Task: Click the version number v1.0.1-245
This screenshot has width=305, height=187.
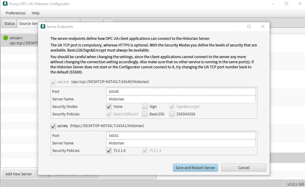Action: pyautogui.click(x=295, y=184)
